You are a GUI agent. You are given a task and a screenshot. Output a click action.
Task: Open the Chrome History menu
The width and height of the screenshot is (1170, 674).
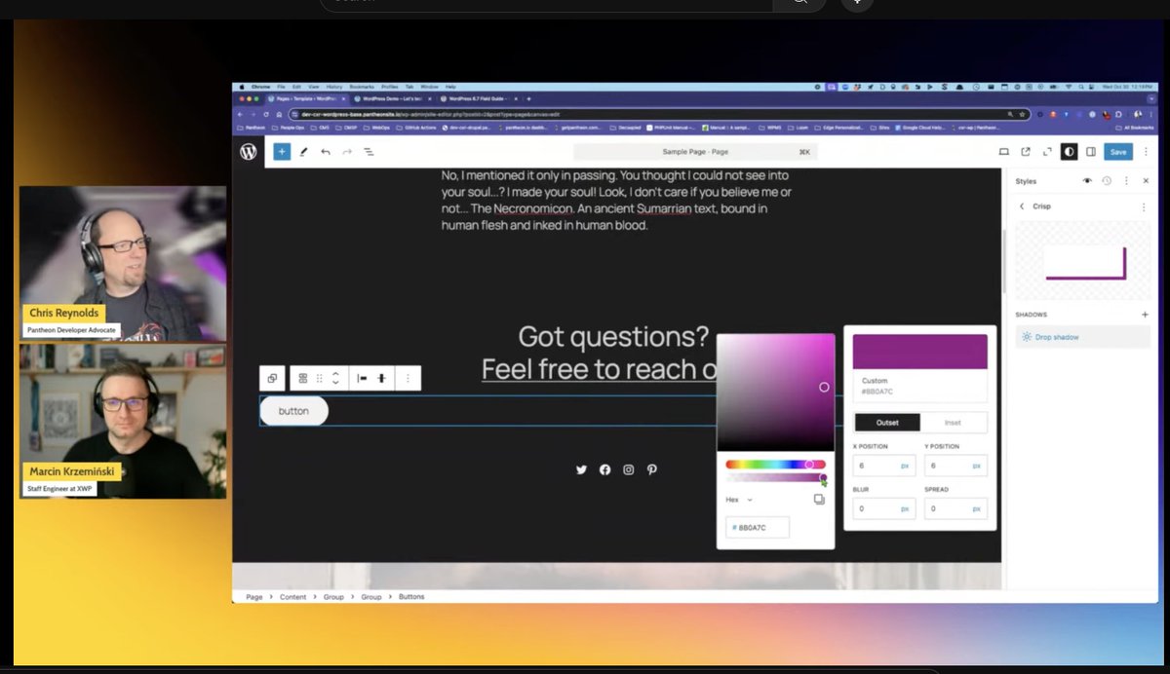point(334,87)
